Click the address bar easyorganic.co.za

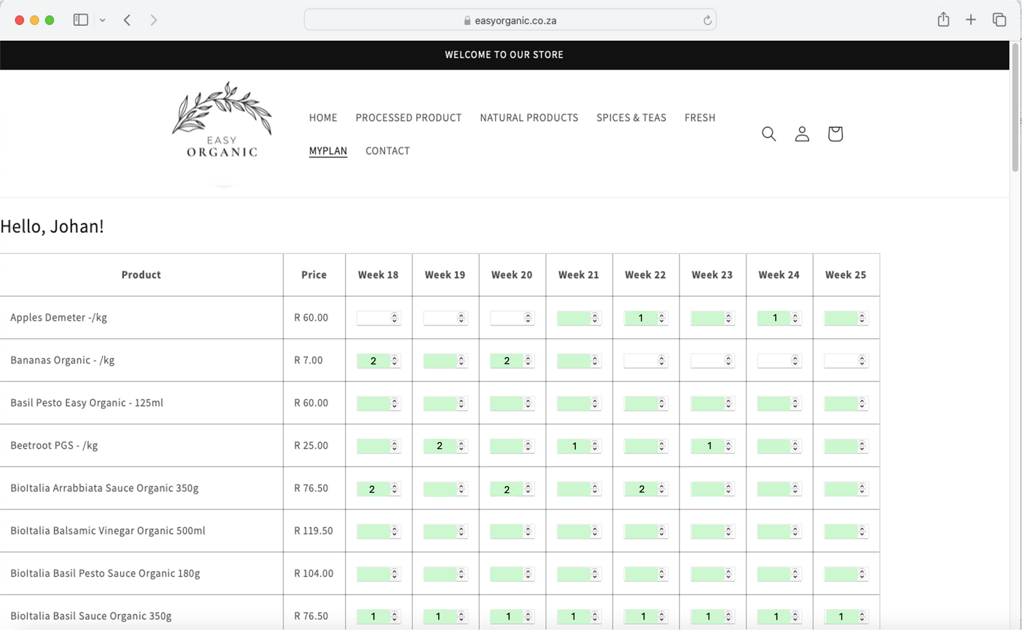point(510,20)
